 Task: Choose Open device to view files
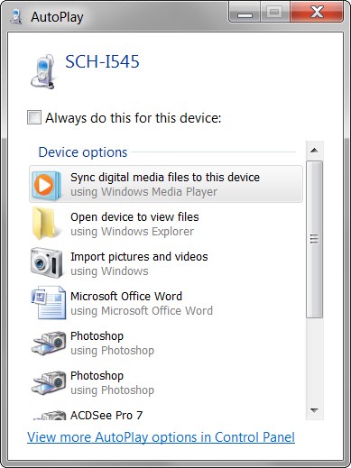tap(166, 224)
